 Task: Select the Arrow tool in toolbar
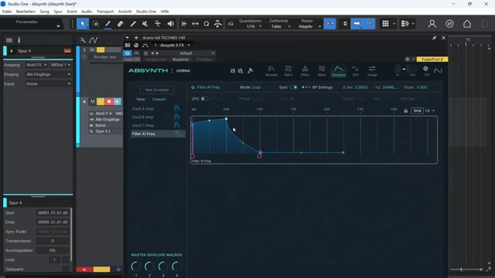(83, 24)
